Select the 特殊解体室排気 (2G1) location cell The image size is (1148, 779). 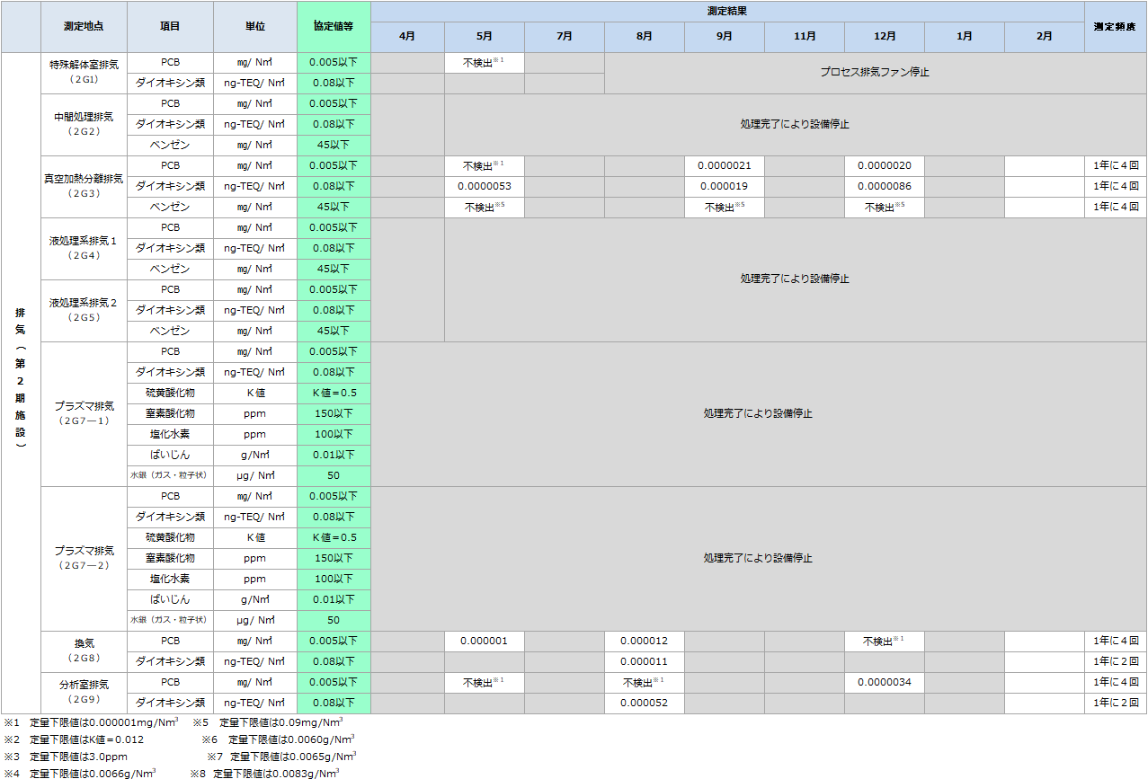pyautogui.click(x=84, y=73)
